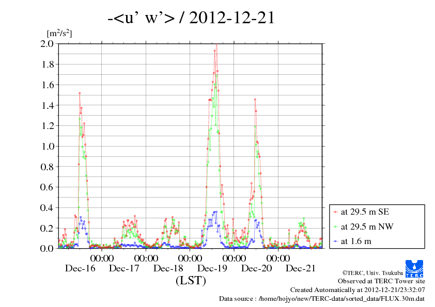Click the red SE peak near 1.45 on Dec-20

[255, 100]
